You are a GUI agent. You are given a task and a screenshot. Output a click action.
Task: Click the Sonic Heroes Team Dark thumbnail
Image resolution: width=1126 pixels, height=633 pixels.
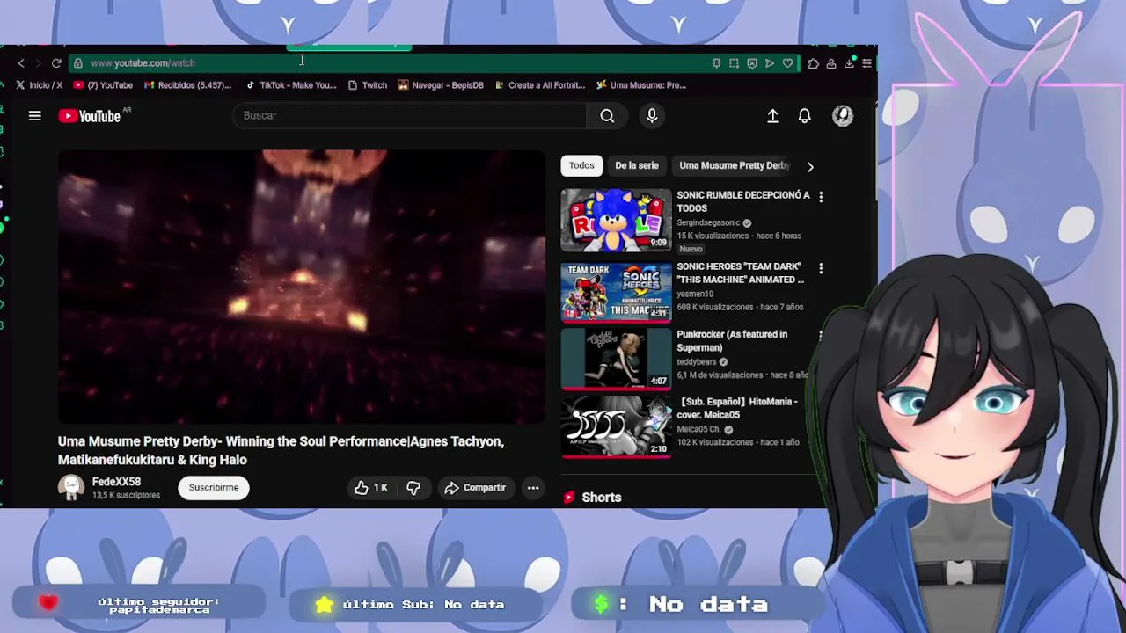616,291
